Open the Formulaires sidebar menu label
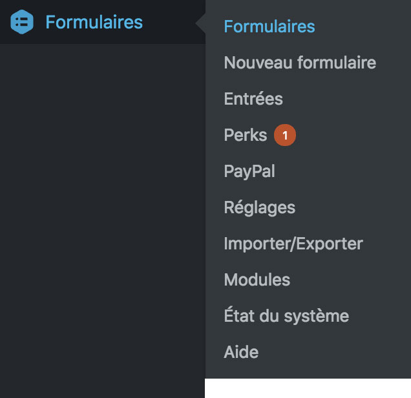Viewport: 411px width, 398px height. point(94,22)
